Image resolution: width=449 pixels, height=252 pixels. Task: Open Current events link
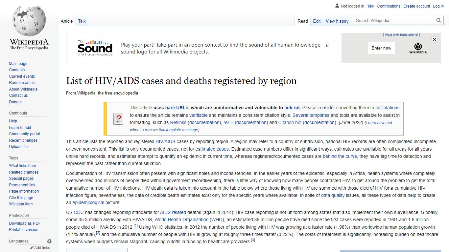pyautogui.click(x=22, y=76)
